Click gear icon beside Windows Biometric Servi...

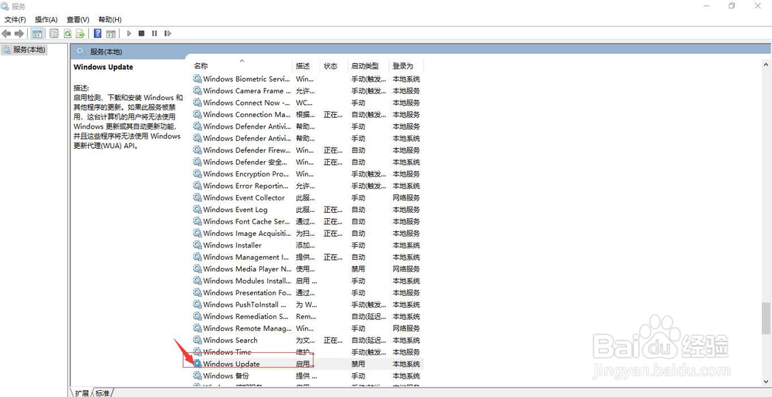[198, 79]
